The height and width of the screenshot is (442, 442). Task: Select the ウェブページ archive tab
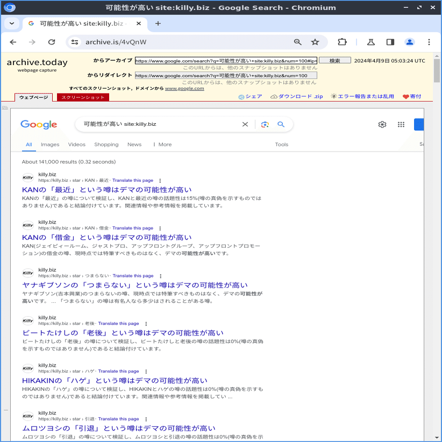point(33,97)
